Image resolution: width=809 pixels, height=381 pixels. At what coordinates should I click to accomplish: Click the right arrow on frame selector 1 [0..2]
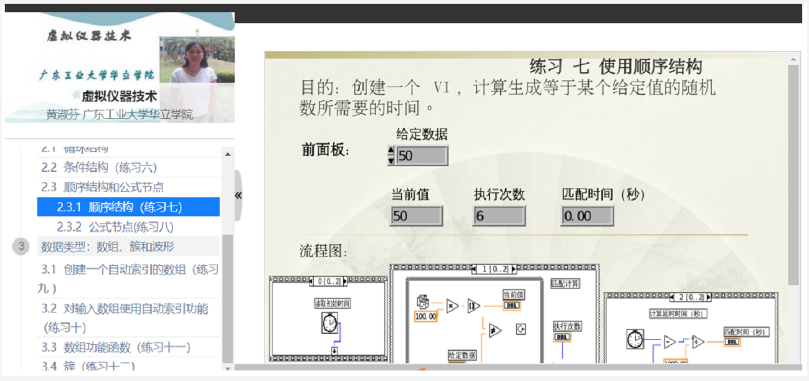click(x=514, y=270)
